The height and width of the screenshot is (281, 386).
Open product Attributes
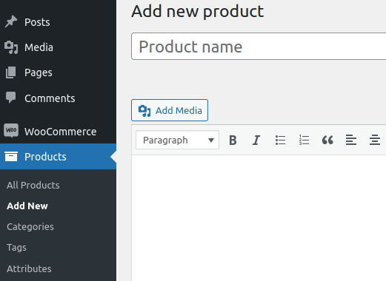click(29, 268)
